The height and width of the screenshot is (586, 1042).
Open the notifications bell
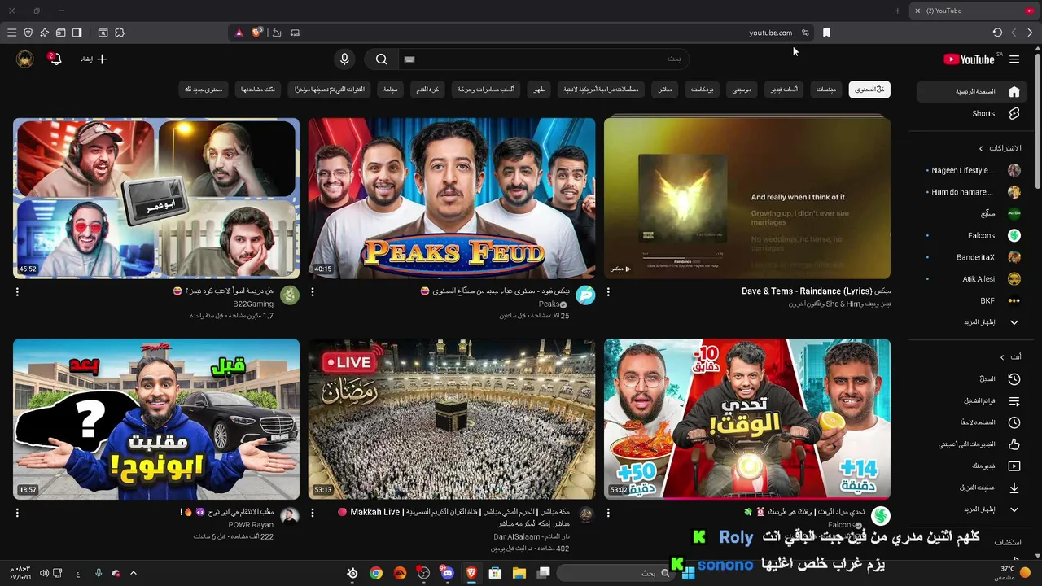tap(55, 59)
